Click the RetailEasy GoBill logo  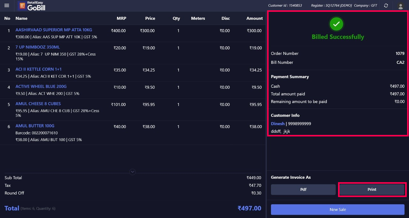click(x=32, y=6)
